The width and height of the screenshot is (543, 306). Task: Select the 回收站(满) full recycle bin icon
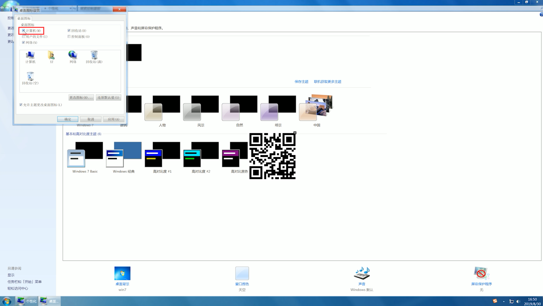(94, 57)
